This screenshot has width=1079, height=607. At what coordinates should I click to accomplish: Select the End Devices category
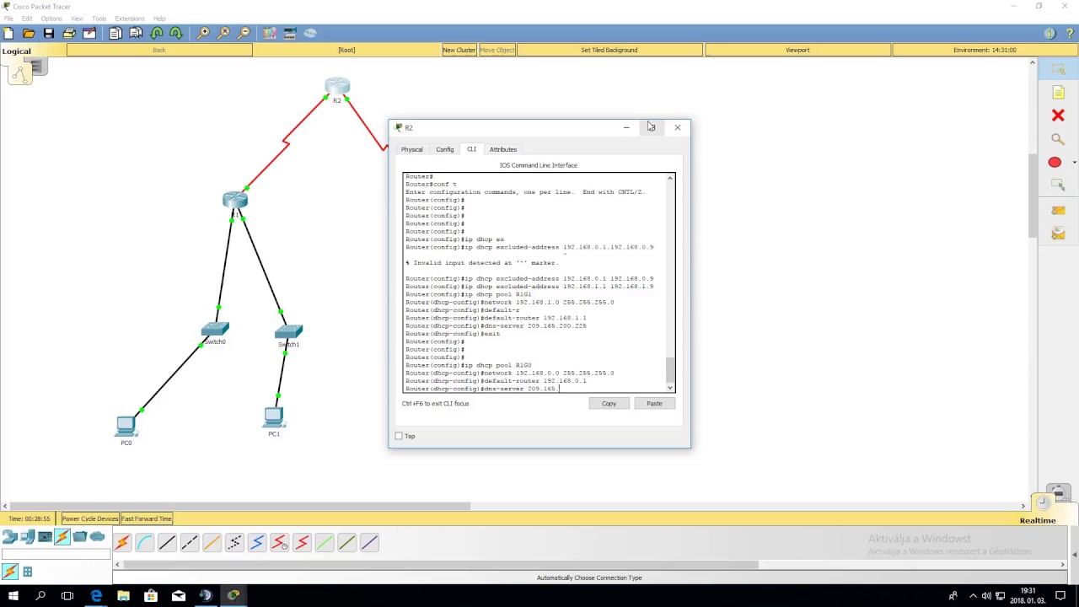(x=27, y=537)
